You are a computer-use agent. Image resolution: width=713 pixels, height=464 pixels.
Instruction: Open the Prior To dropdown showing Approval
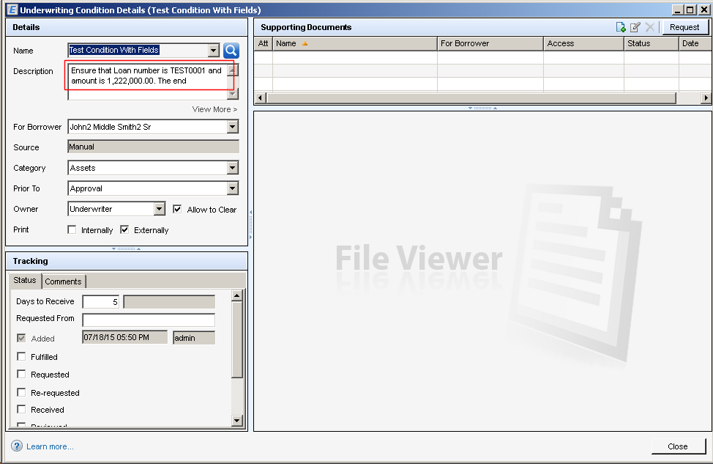(232, 188)
